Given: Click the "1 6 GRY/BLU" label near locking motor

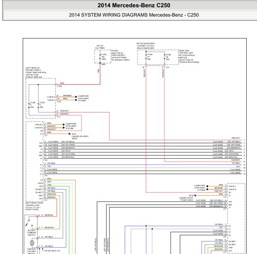Looking at the screenshot, I should (x=46, y=246).
